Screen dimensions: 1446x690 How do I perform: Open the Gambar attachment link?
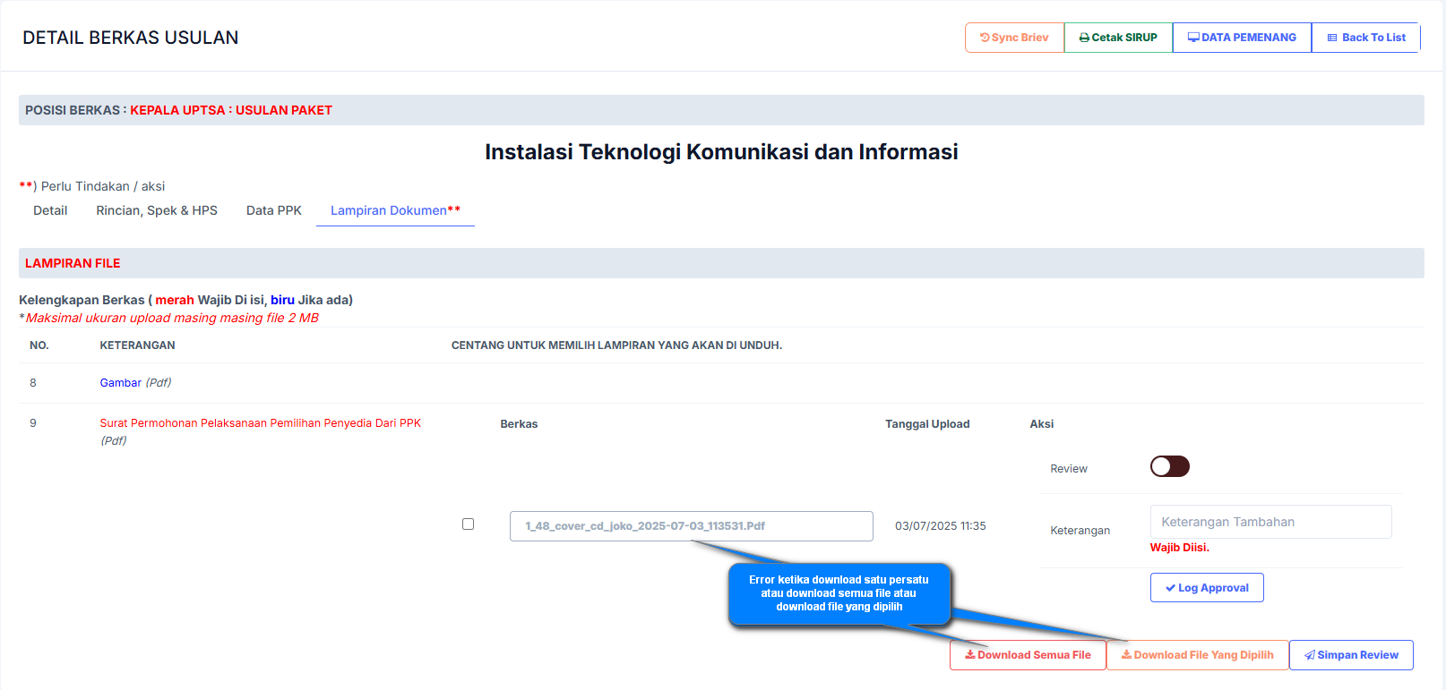pyautogui.click(x=121, y=383)
